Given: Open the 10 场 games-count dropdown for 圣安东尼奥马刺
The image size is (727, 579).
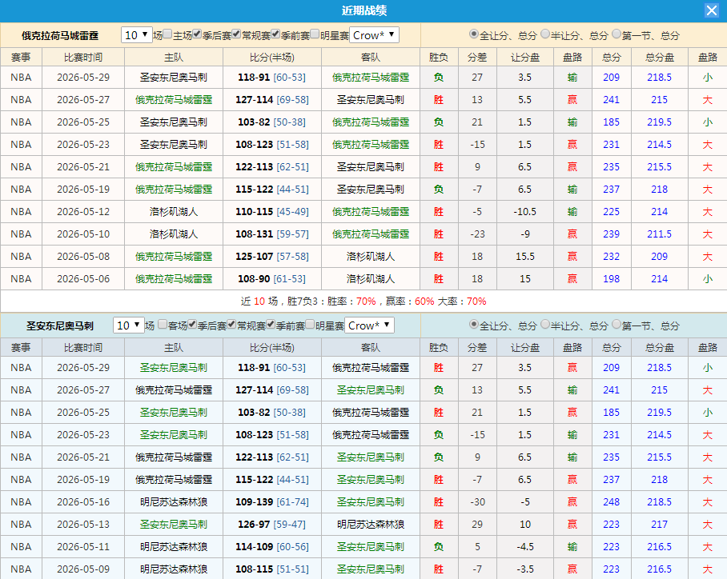Looking at the screenshot, I should pos(129,325).
